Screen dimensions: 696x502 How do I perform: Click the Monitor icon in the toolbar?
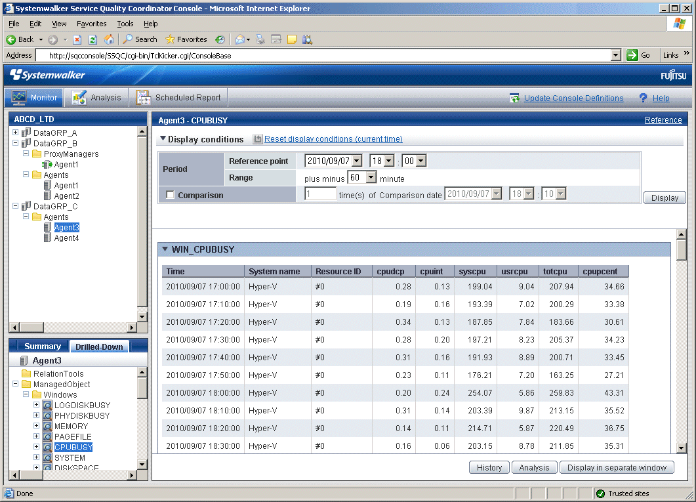pos(18,98)
